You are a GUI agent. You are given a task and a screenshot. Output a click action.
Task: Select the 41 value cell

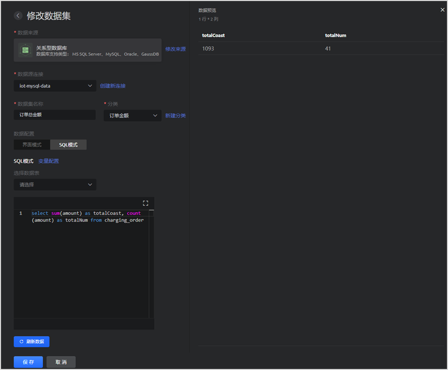(328, 48)
